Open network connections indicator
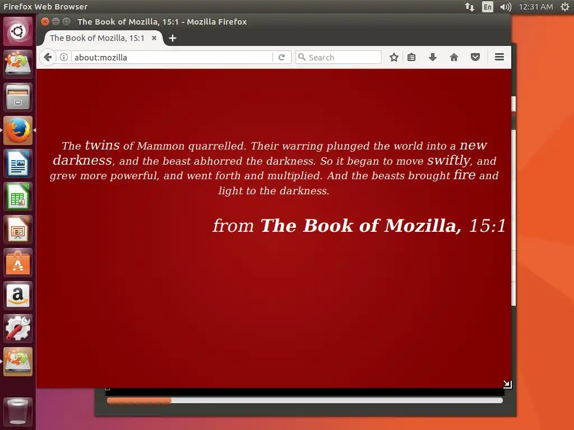Image resolution: width=574 pixels, height=430 pixels. point(470,7)
